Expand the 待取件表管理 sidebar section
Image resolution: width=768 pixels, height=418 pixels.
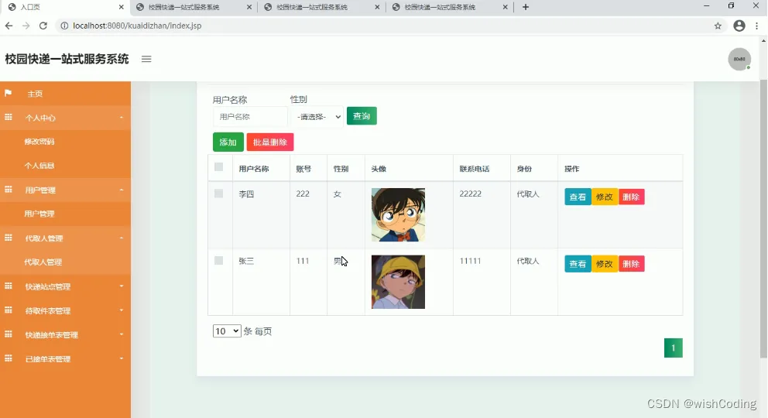[x=65, y=310]
